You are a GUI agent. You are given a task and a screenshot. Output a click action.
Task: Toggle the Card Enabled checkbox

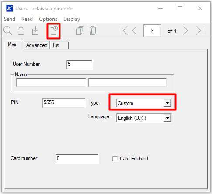coord(115,159)
